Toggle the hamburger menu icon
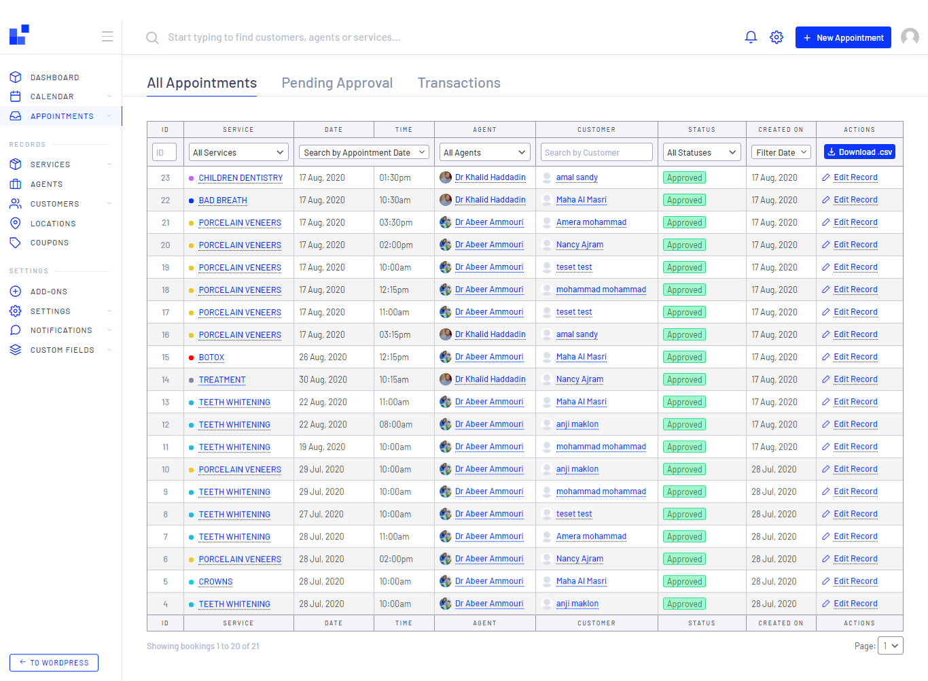This screenshot has width=928, height=681. 107,37
